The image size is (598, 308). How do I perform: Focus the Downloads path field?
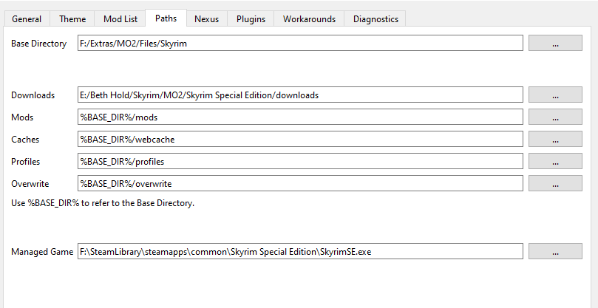pyautogui.click(x=300, y=95)
